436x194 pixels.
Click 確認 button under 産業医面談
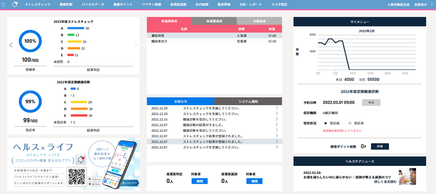tap(254, 181)
